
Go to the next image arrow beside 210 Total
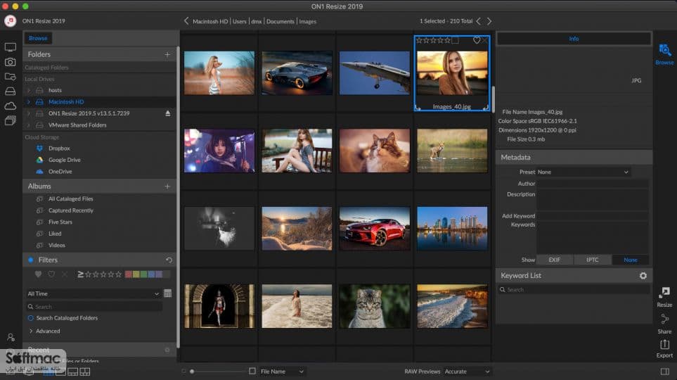[x=489, y=20]
